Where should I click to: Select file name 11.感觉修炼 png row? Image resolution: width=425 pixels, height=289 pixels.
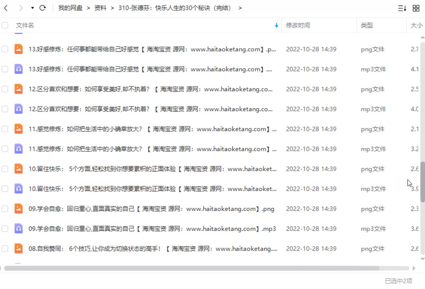pos(152,129)
